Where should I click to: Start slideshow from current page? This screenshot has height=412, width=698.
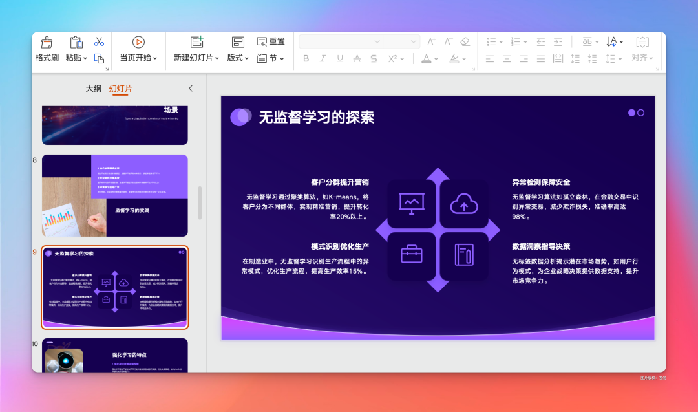(x=138, y=42)
